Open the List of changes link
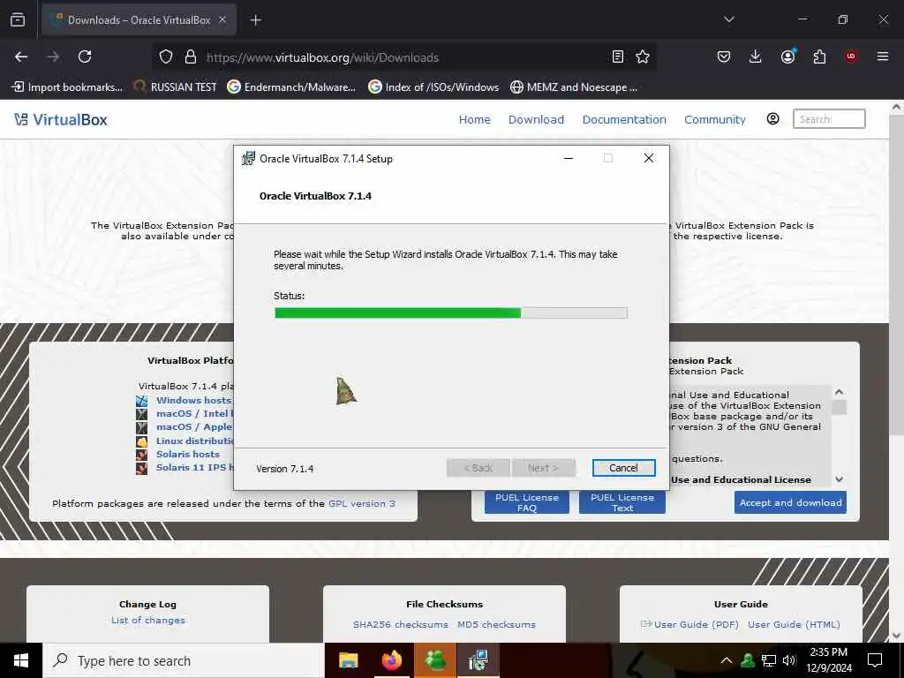Viewport: 904px width, 678px height. [148, 621]
